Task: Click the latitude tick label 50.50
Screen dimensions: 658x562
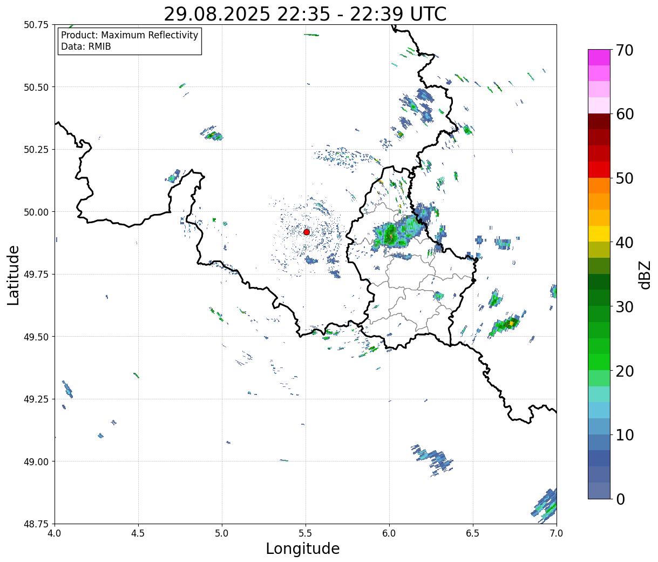Action: click(x=36, y=87)
